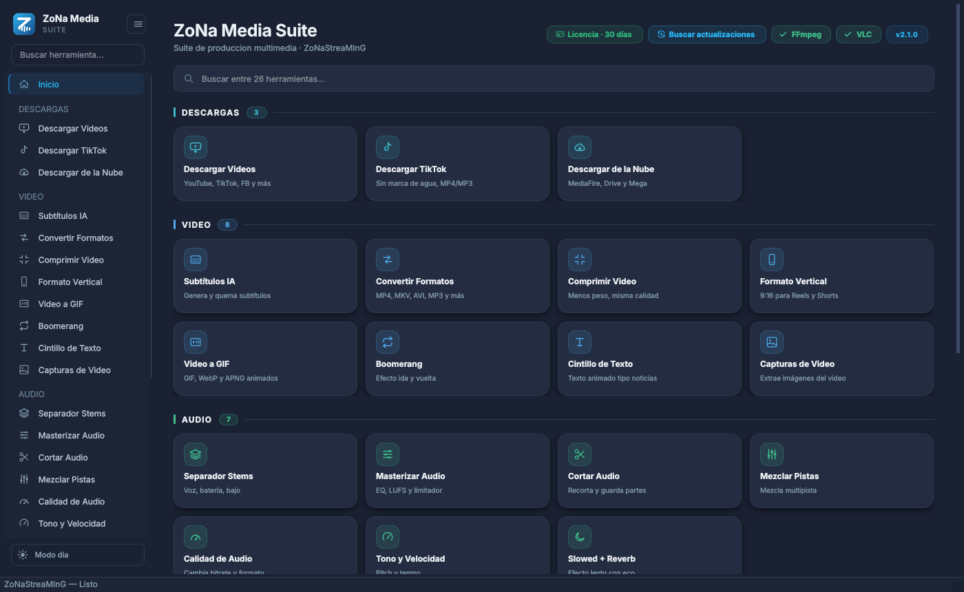Open Video a GIF from the sidebar
964x592 pixels.
coord(76,304)
